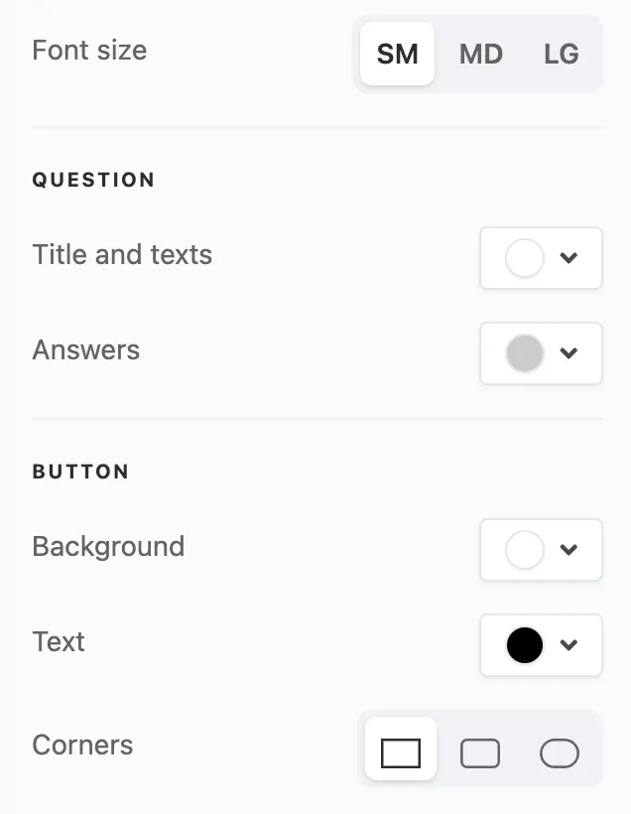Click black button Text swatch
This screenshot has height=814, width=631.
525,645
